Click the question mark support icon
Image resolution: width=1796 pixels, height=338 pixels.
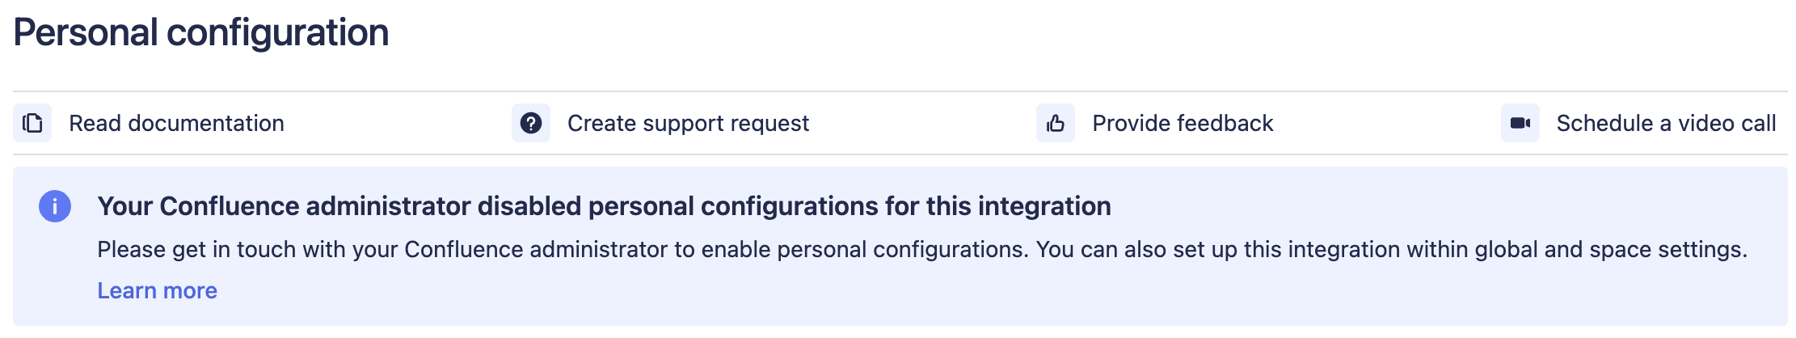531,123
